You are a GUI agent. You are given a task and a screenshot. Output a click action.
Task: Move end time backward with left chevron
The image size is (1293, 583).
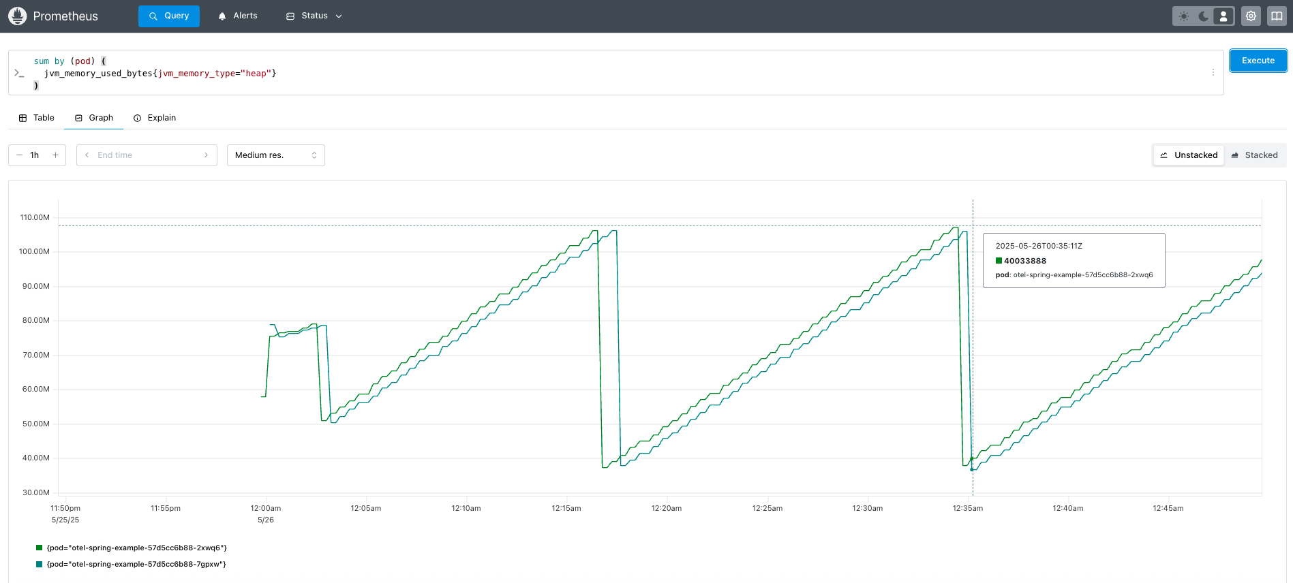pyautogui.click(x=87, y=155)
